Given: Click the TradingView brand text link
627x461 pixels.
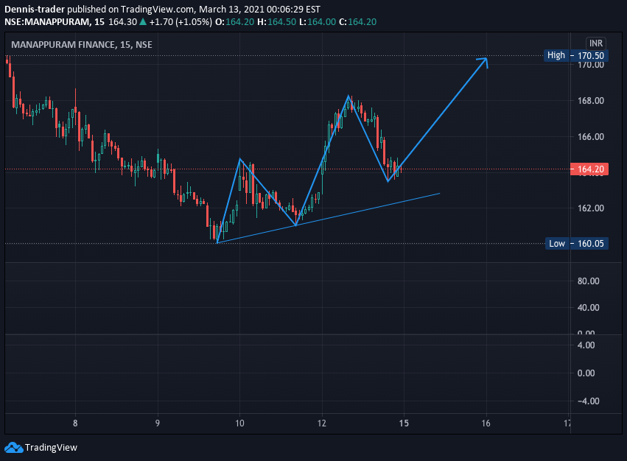Looking at the screenshot, I should pyautogui.click(x=51, y=448).
